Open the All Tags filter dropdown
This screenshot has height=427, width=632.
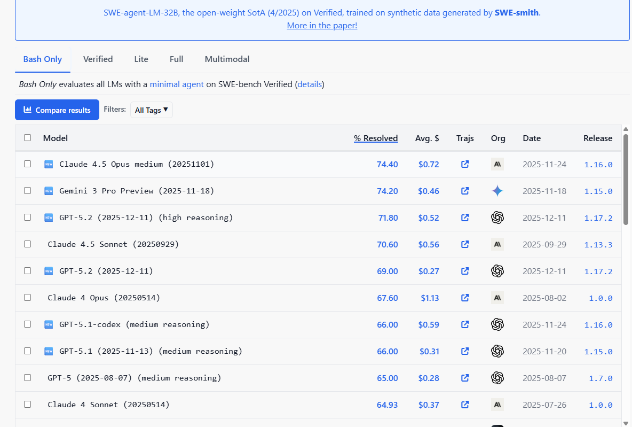tap(152, 110)
